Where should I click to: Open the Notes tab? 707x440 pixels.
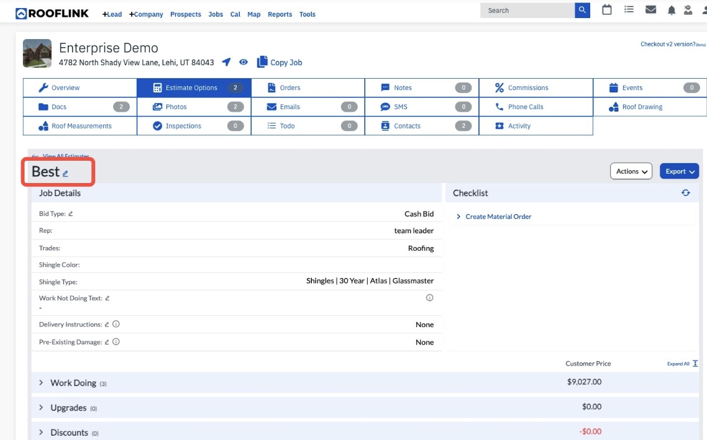(x=422, y=88)
